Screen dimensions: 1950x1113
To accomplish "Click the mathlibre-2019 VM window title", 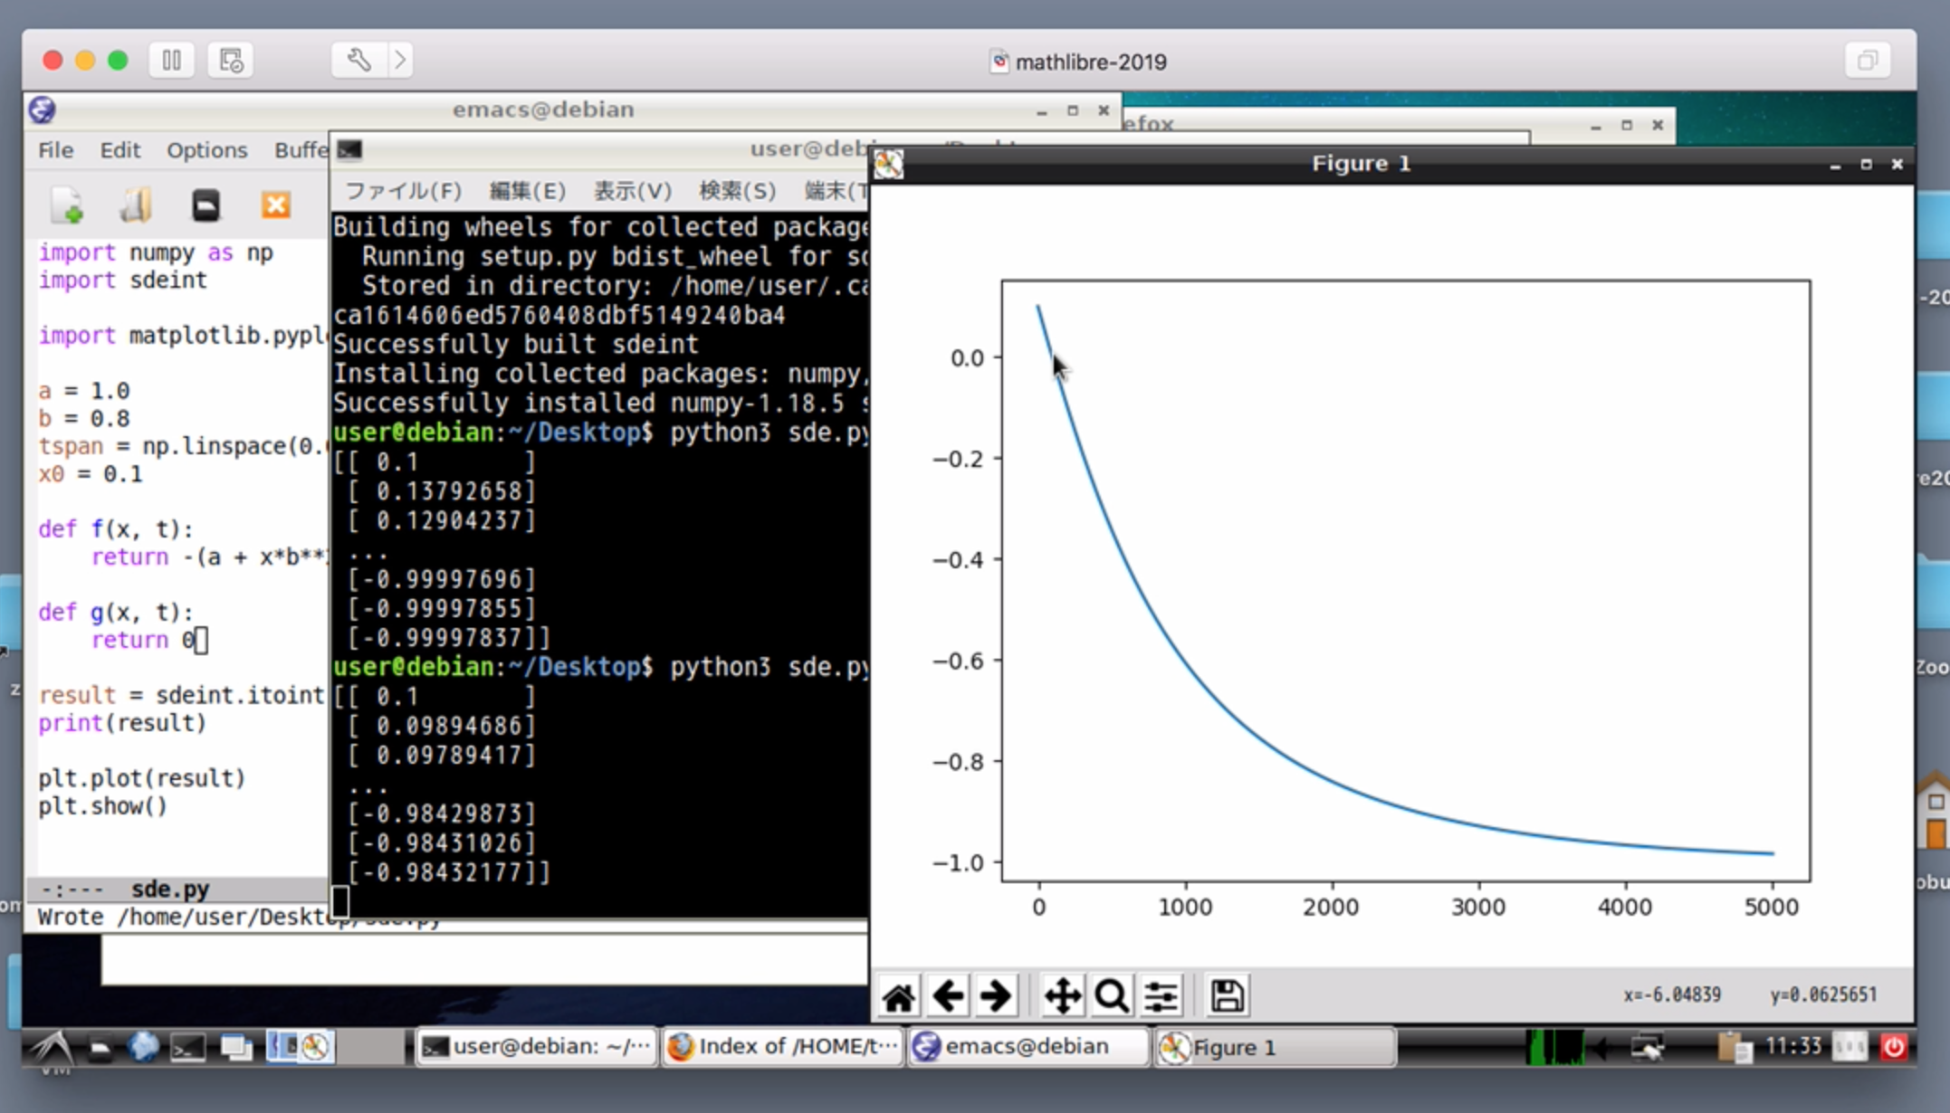I will click(x=1090, y=62).
